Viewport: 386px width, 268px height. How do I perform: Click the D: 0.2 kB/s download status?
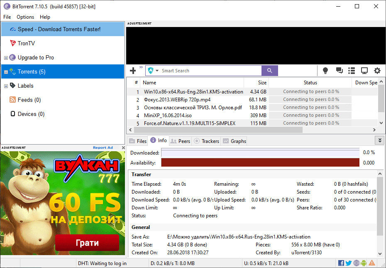click(x=173, y=263)
